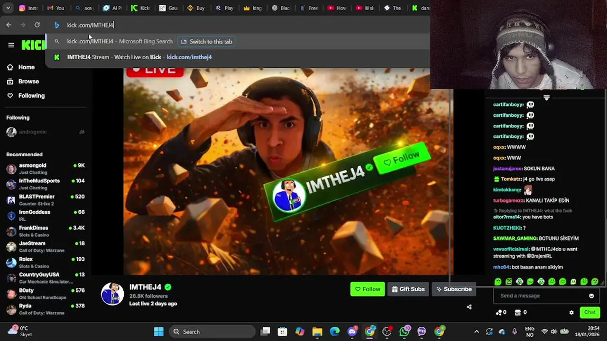Click Switch to this tab button

coord(207,42)
